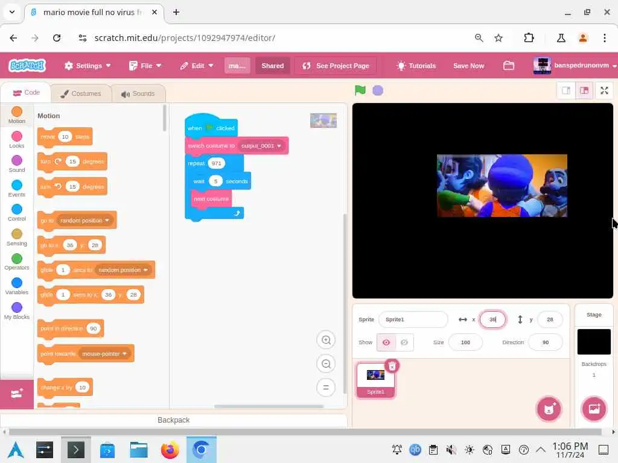618x463 pixels.
Task: Open the terminal from the taskbar
Action: 75,450
